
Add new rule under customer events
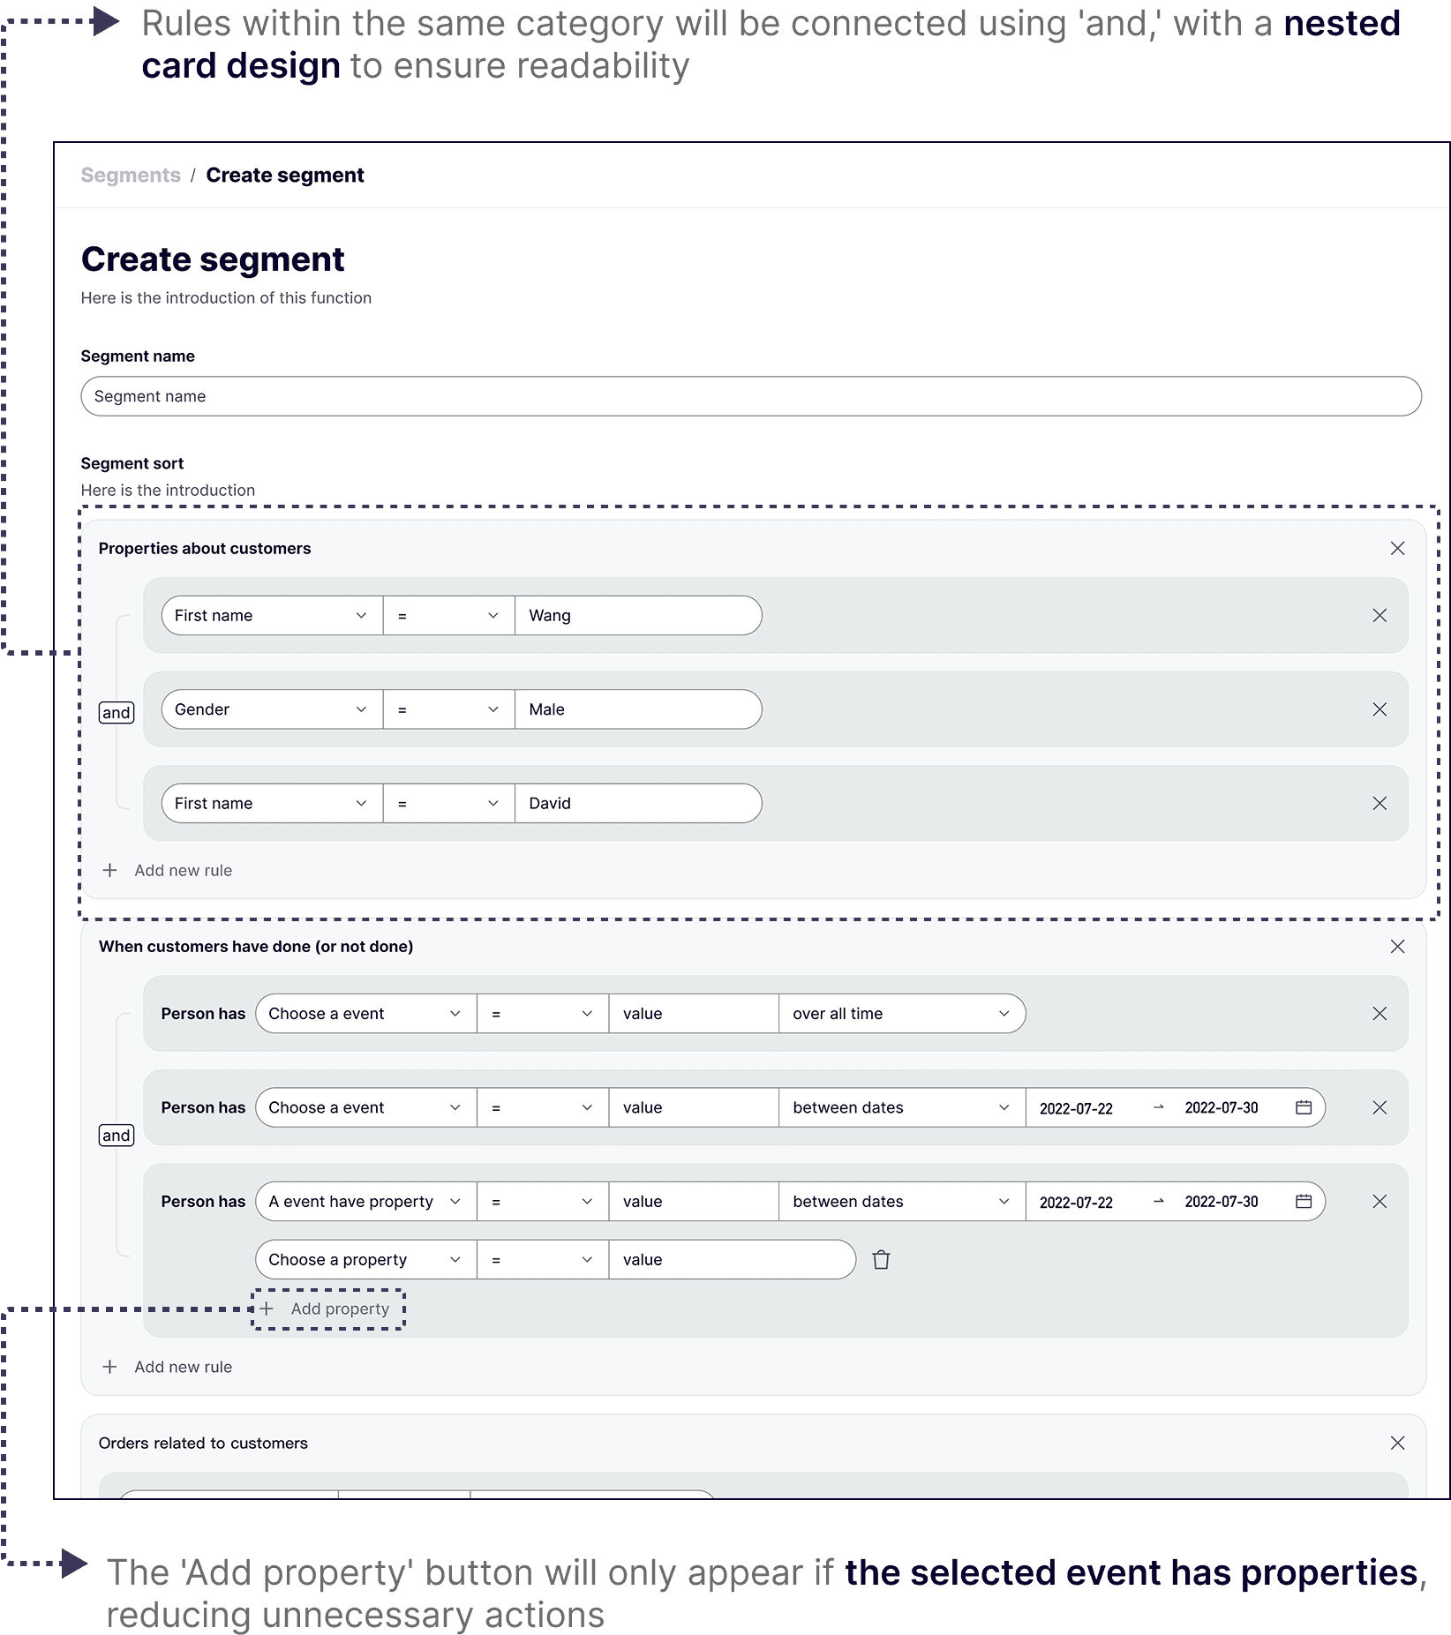pos(168,1367)
